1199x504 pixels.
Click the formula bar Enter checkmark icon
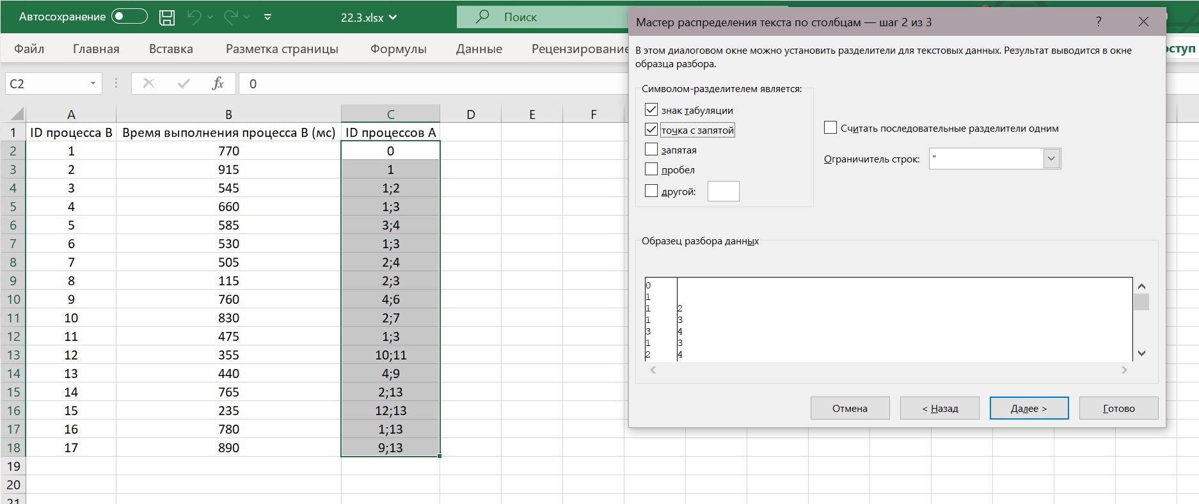click(184, 84)
